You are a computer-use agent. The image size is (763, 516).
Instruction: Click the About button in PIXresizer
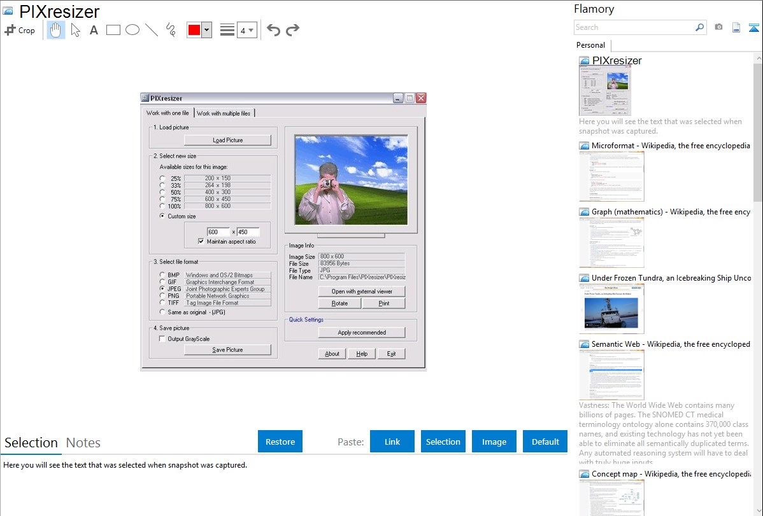(332, 354)
